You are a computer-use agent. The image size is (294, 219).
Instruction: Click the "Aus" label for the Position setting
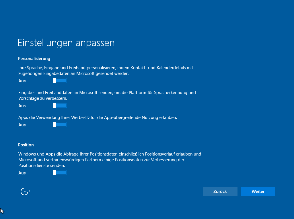click(x=22, y=173)
